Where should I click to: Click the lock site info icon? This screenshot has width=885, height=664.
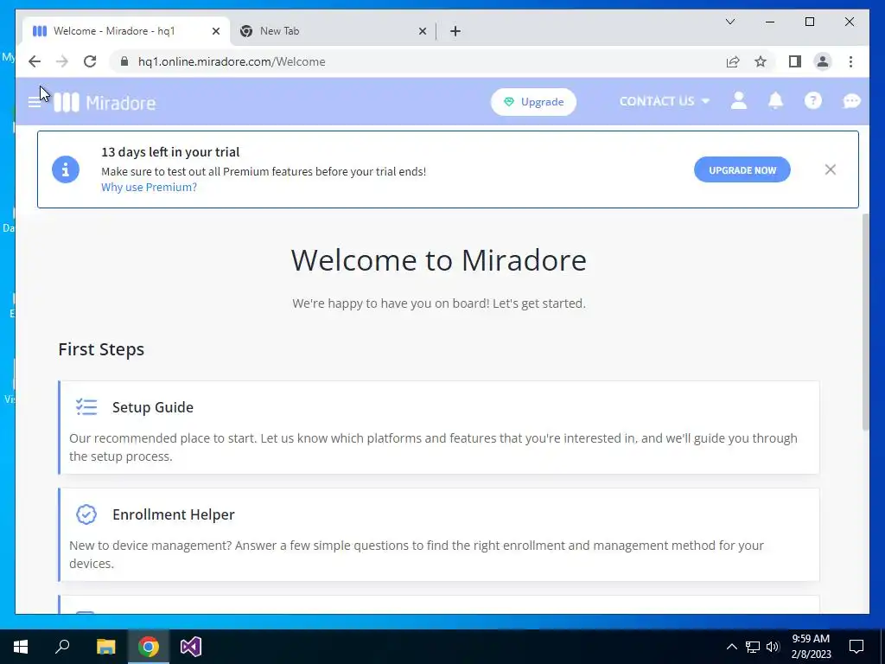(124, 61)
